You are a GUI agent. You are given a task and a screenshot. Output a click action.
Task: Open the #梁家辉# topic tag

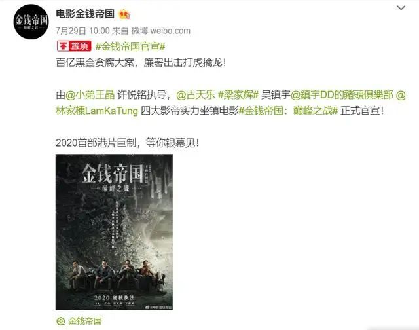(238, 94)
